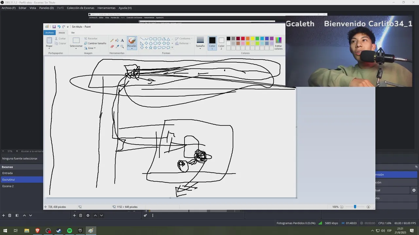Click the Pinceles brush tool icon
This screenshot has height=235, width=419.
pos(132,40)
